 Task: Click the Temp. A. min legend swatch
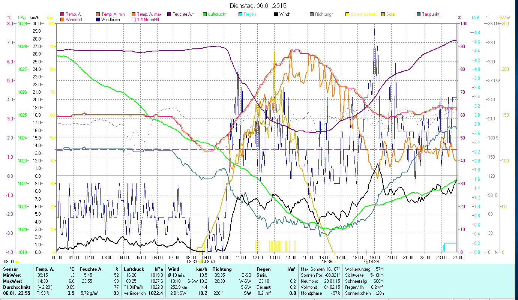[x=98, y=14]
